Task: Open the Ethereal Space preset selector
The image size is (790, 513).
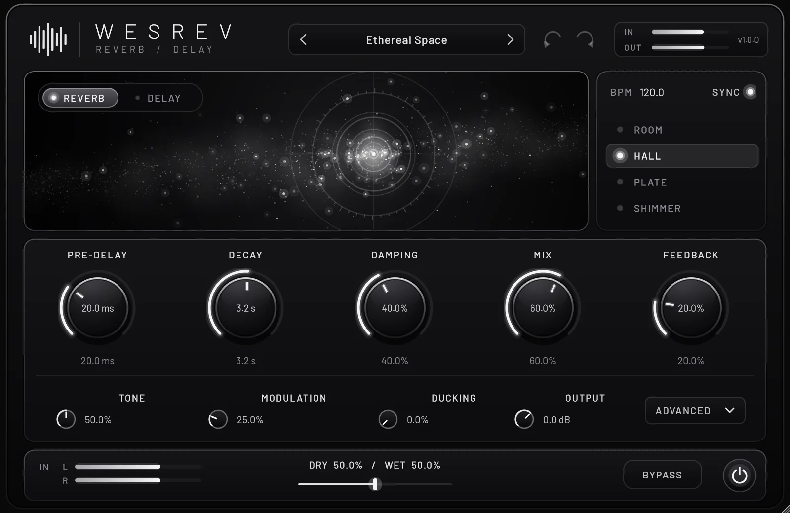Action: (x=406, y=39)
